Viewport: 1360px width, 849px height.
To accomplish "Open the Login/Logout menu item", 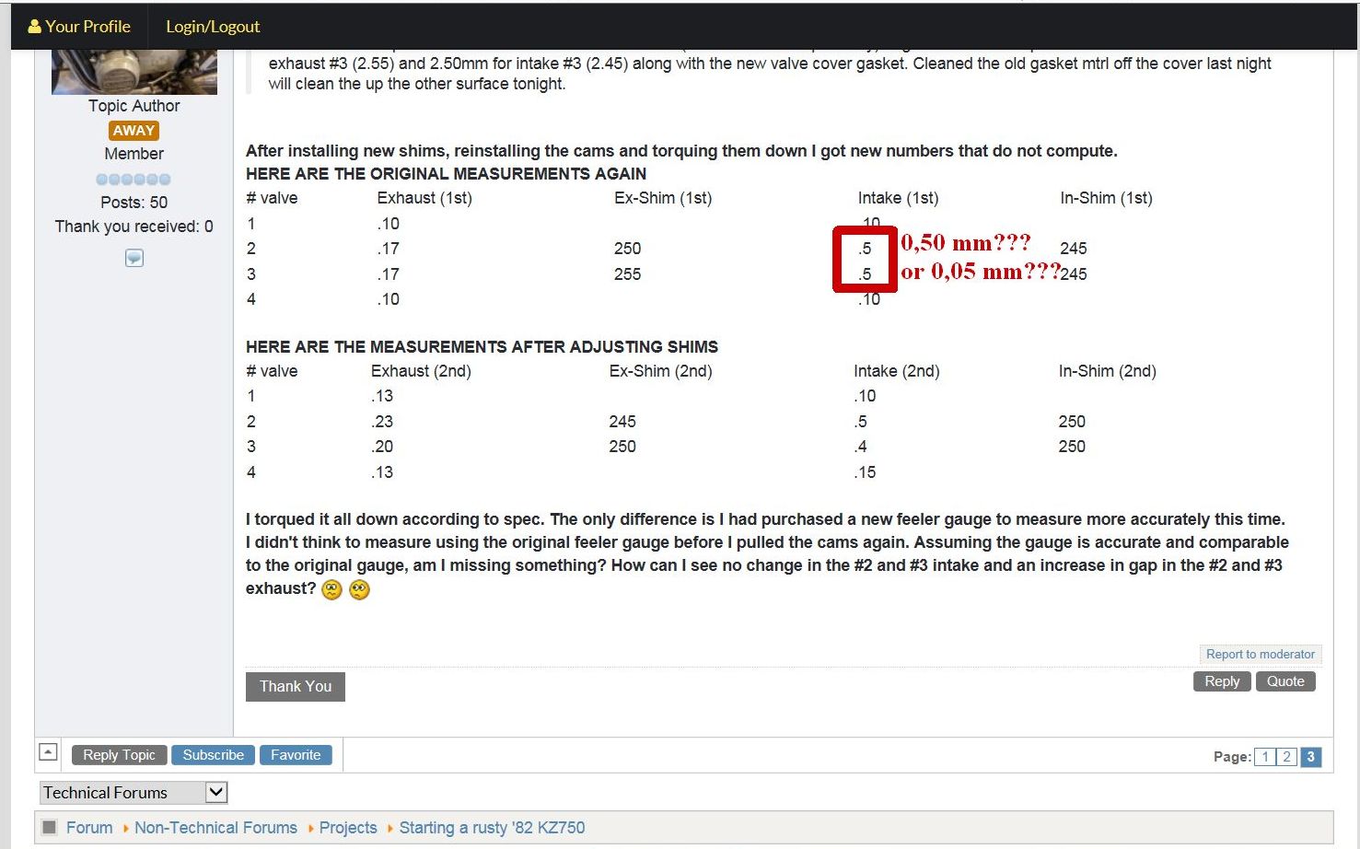I will 213,27.
